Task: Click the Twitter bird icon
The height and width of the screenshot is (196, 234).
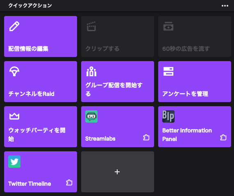Action: click(x=14, y=162)
